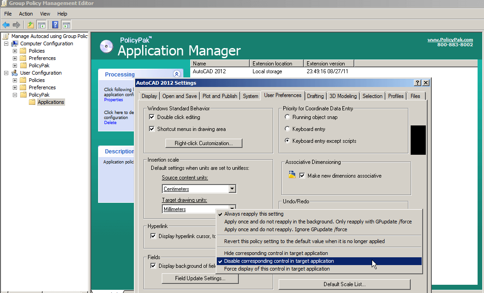Image resolution: width=484 pixels, height=293 pixels.
Task: Click the Back arrow in the toolbar
Action: (x=6, y=25)
